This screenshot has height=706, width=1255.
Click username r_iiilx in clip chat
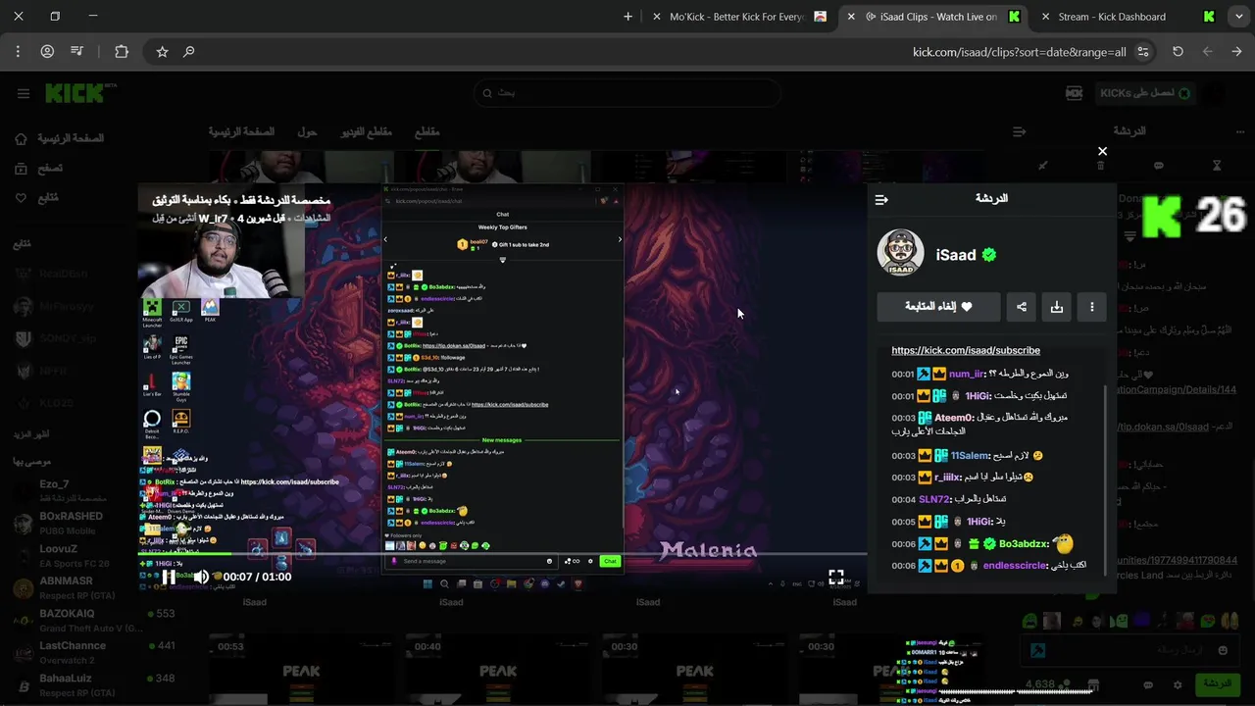tap(947, 478)
